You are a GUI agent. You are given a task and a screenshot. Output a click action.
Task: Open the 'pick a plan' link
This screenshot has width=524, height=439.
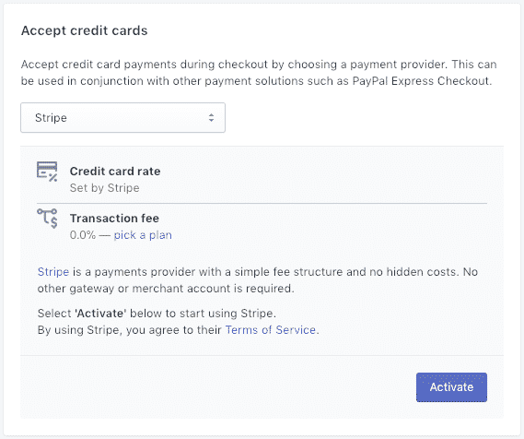coord(143,235)
